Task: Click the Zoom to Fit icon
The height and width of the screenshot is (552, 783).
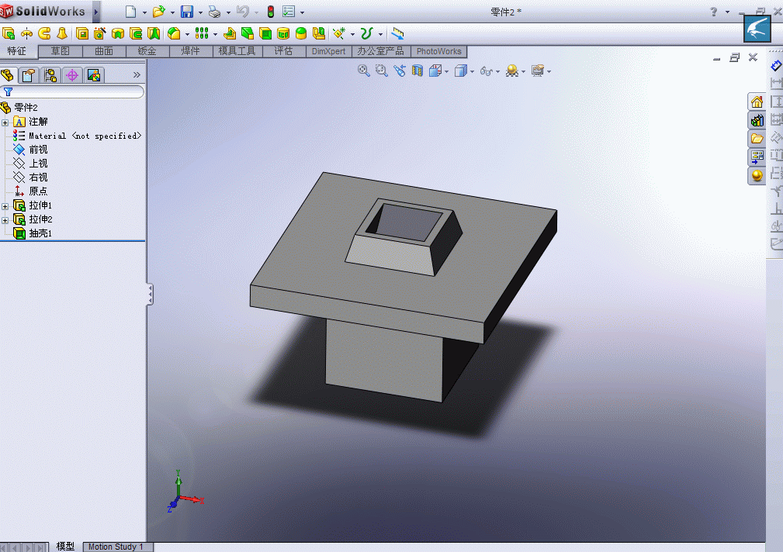Action: tap(363, 71)
